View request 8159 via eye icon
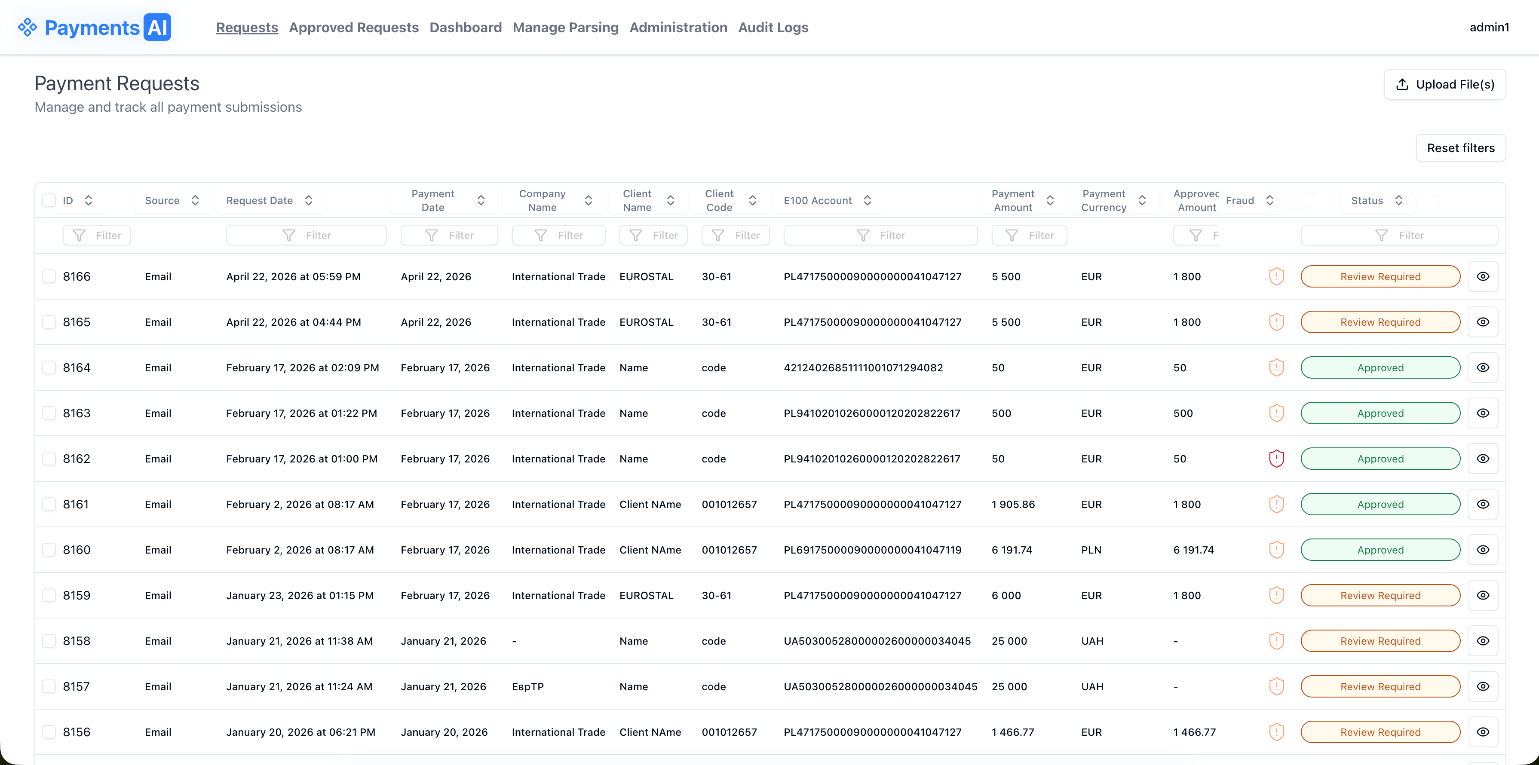This screenshot has width=1539, height=765. (1483, 595)
